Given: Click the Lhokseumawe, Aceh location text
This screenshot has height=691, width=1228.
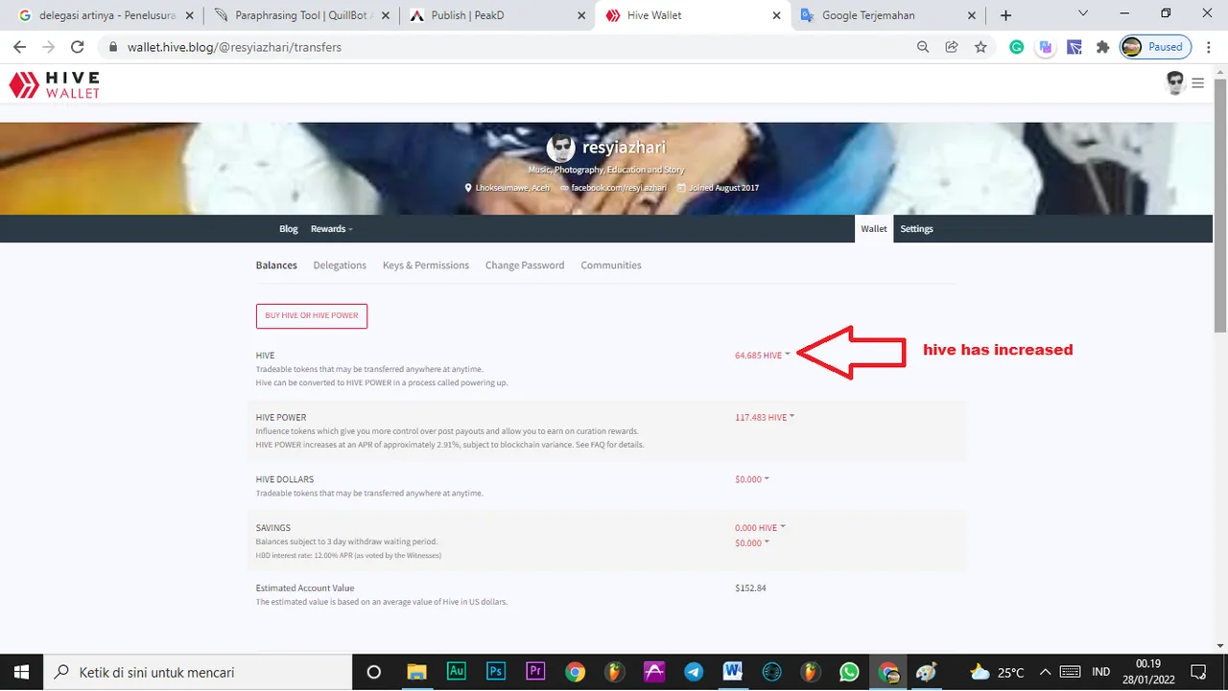Looking at the screenshot, I should click(x=512, y=188).
